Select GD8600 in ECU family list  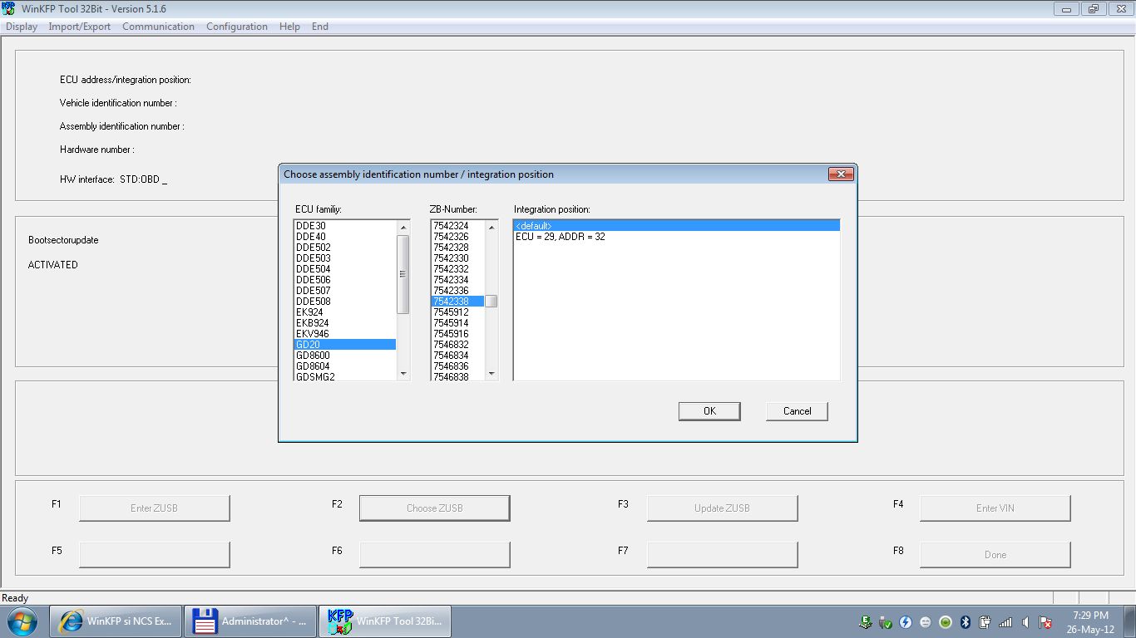(345, 356)
